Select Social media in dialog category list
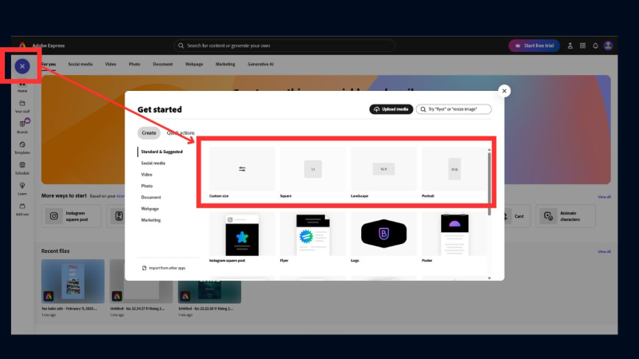639x359 pixels. tap(153, 163)
